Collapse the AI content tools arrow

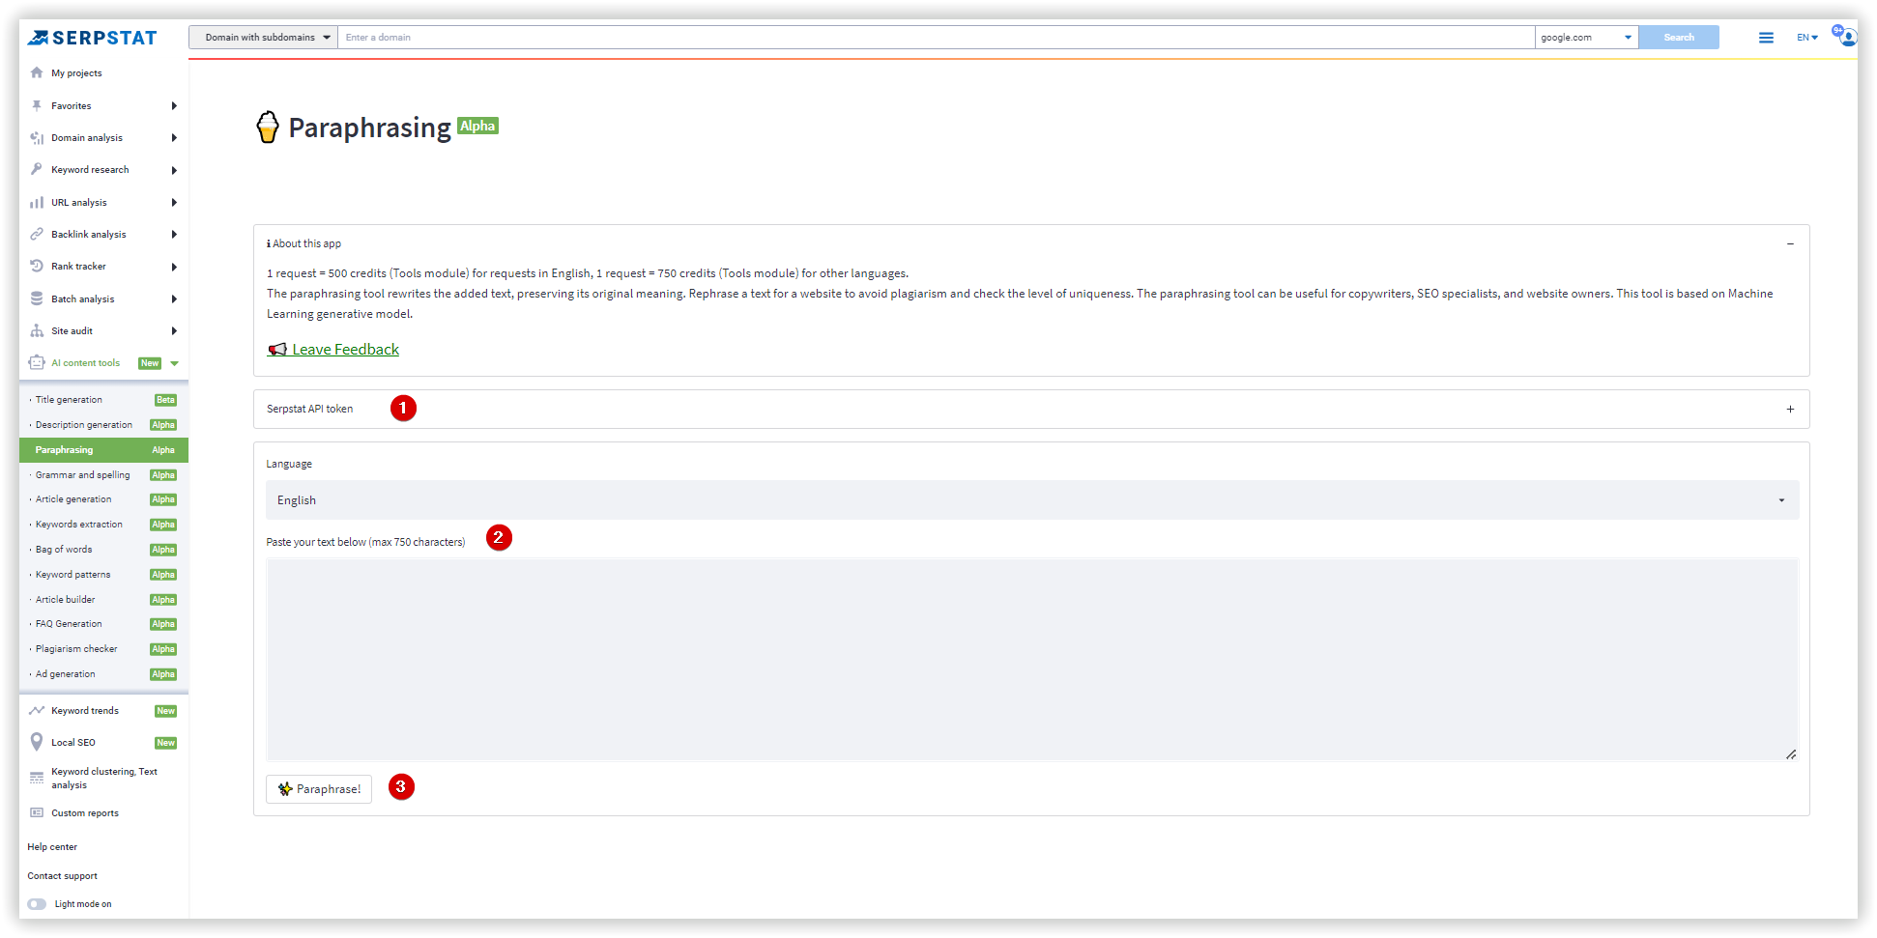coord(174,363)
